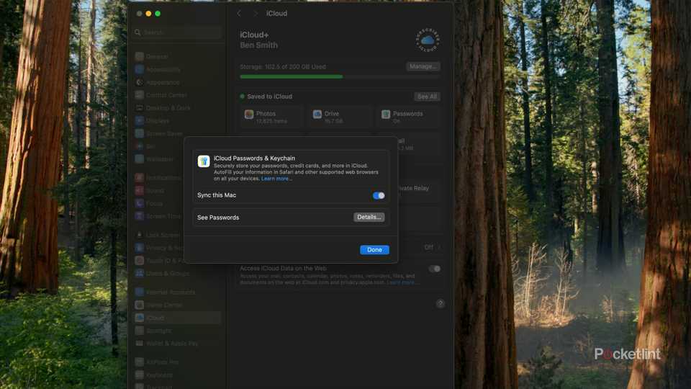Screen dimensions: 691x389
Task: Open Keyboard in the settings sidebar
Action: (x=178, y=375)
